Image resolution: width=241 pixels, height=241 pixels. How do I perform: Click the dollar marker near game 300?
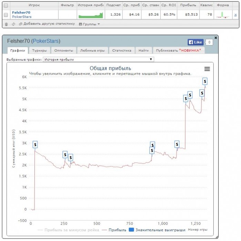tap(70, 157)
